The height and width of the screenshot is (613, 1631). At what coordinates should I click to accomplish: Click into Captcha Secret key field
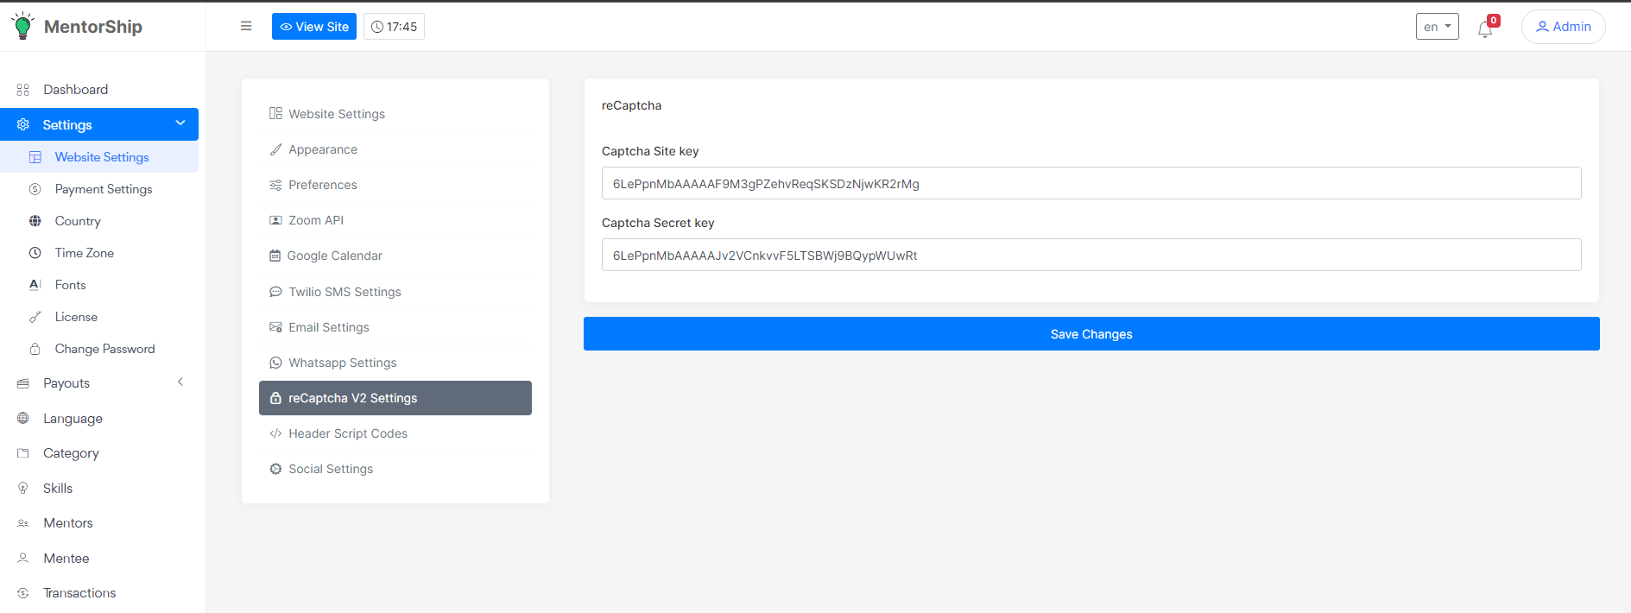(x=1091, y=255)
